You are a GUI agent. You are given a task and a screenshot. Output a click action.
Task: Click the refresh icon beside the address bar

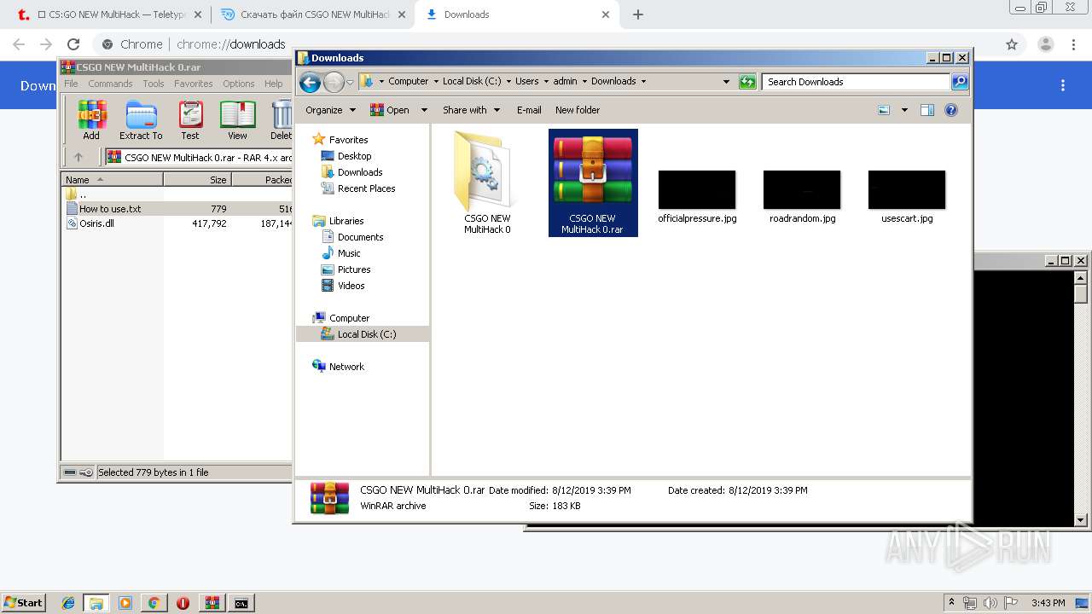(x=747, y=82)
